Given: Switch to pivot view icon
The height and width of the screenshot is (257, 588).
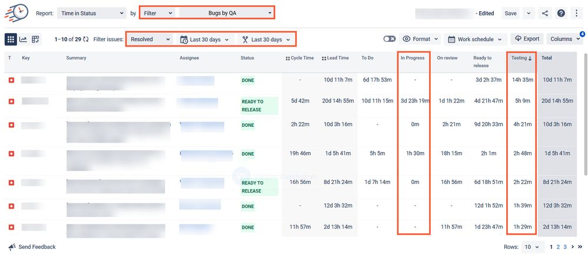Looking at the screenshot, I should tap(35, 39).
